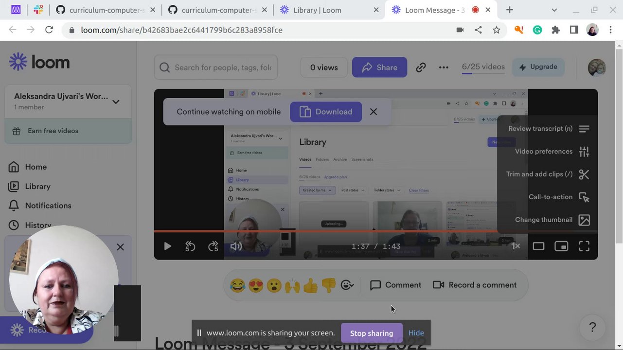Open more options three-dot menu
This screenshot has width=623, height=350.
coord(444,68)
